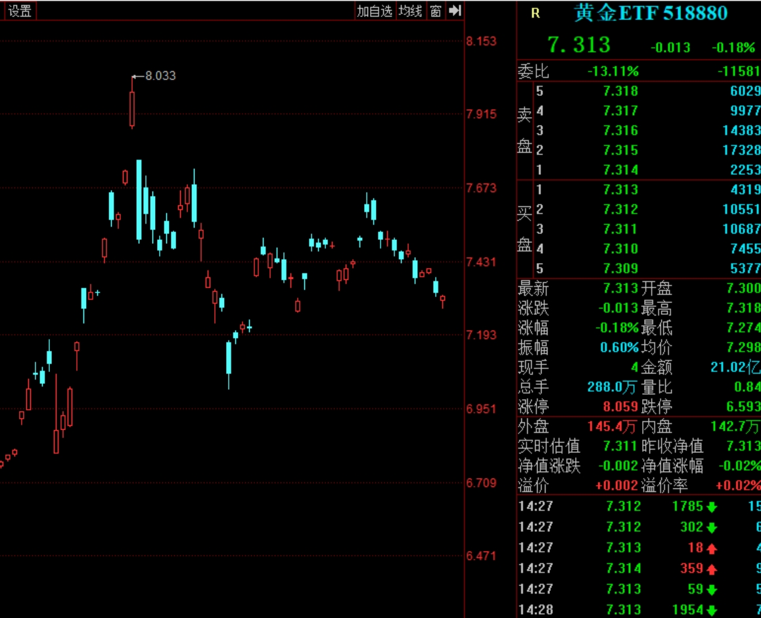Select sell level 3 price 7.316
Screen dimensions: 761x618
[x=620, y=131]
